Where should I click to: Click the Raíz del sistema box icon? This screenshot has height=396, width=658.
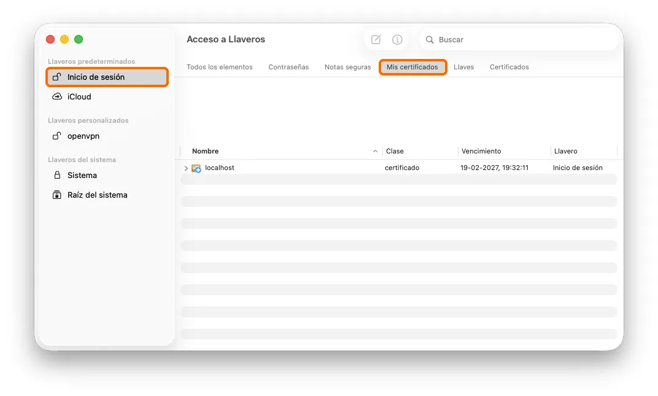[56, 195]
